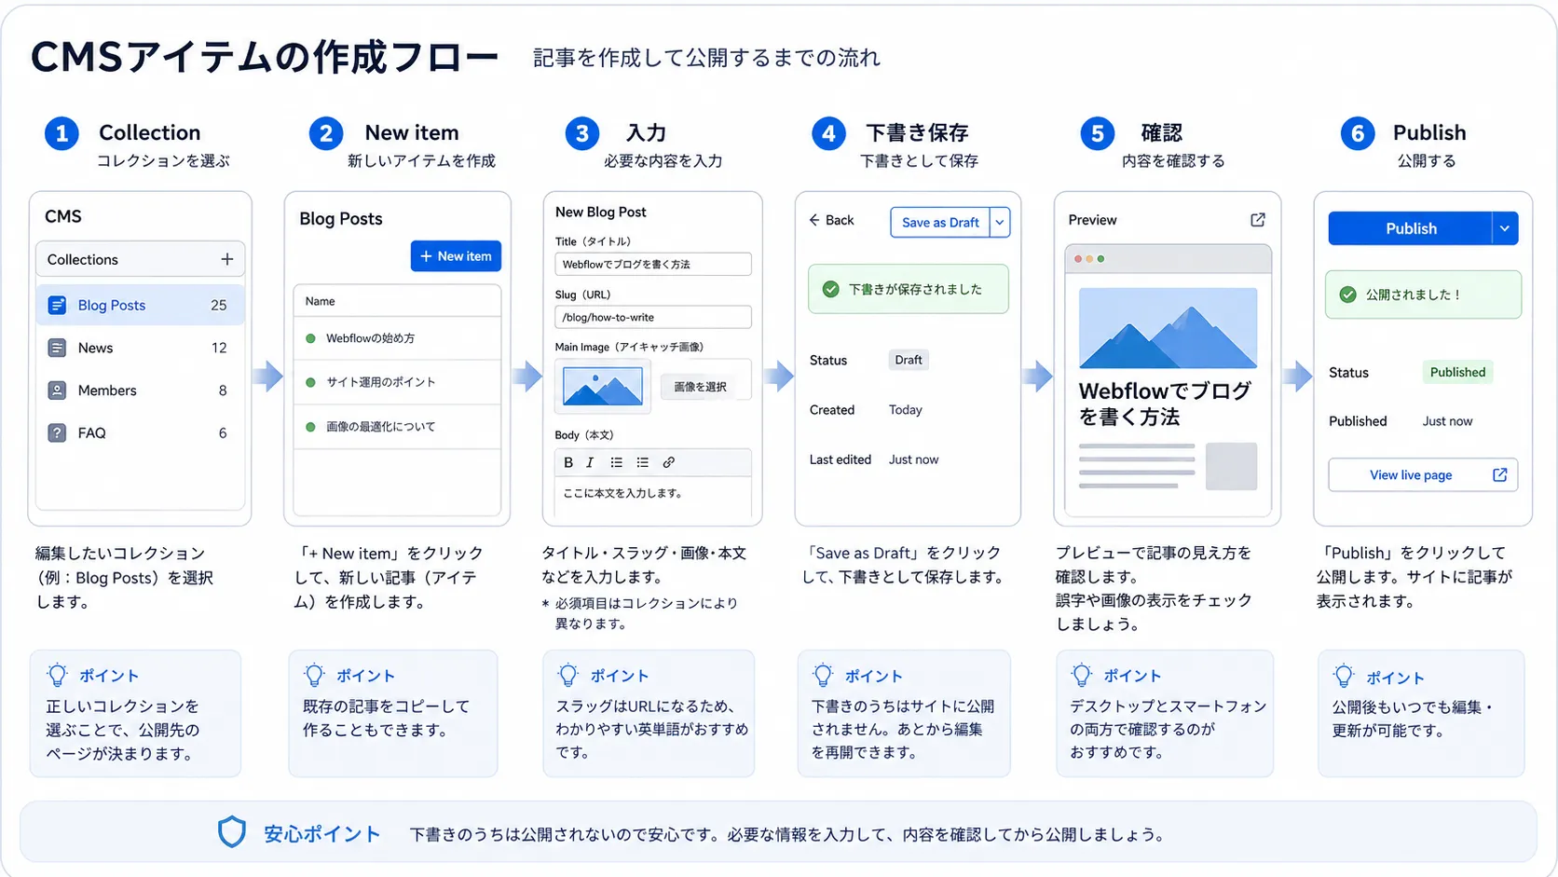
Task: Click green status dot for 画像の最適化について
Action: [x=310, y=427]
